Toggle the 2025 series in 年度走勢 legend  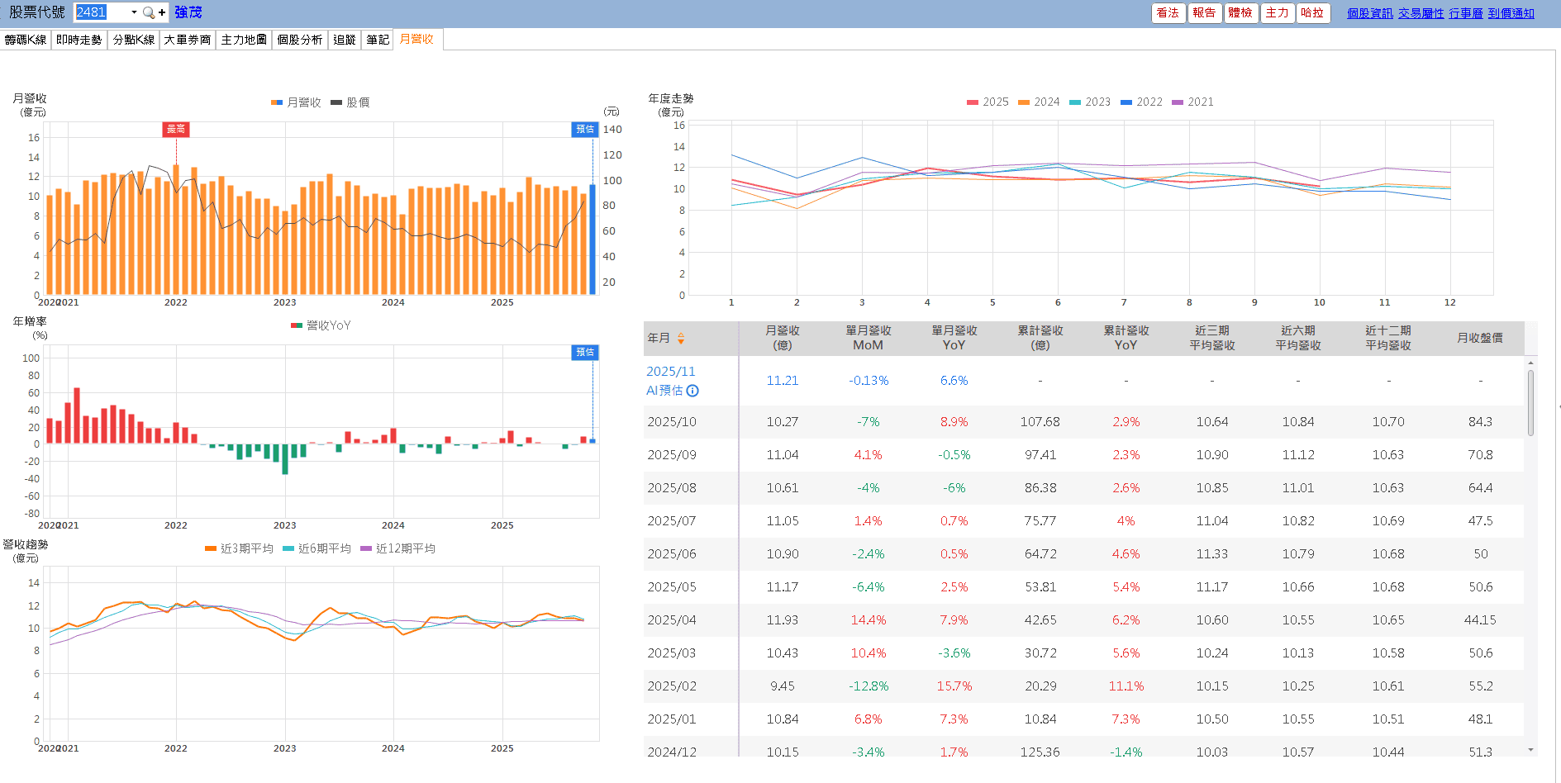(988, 102)
